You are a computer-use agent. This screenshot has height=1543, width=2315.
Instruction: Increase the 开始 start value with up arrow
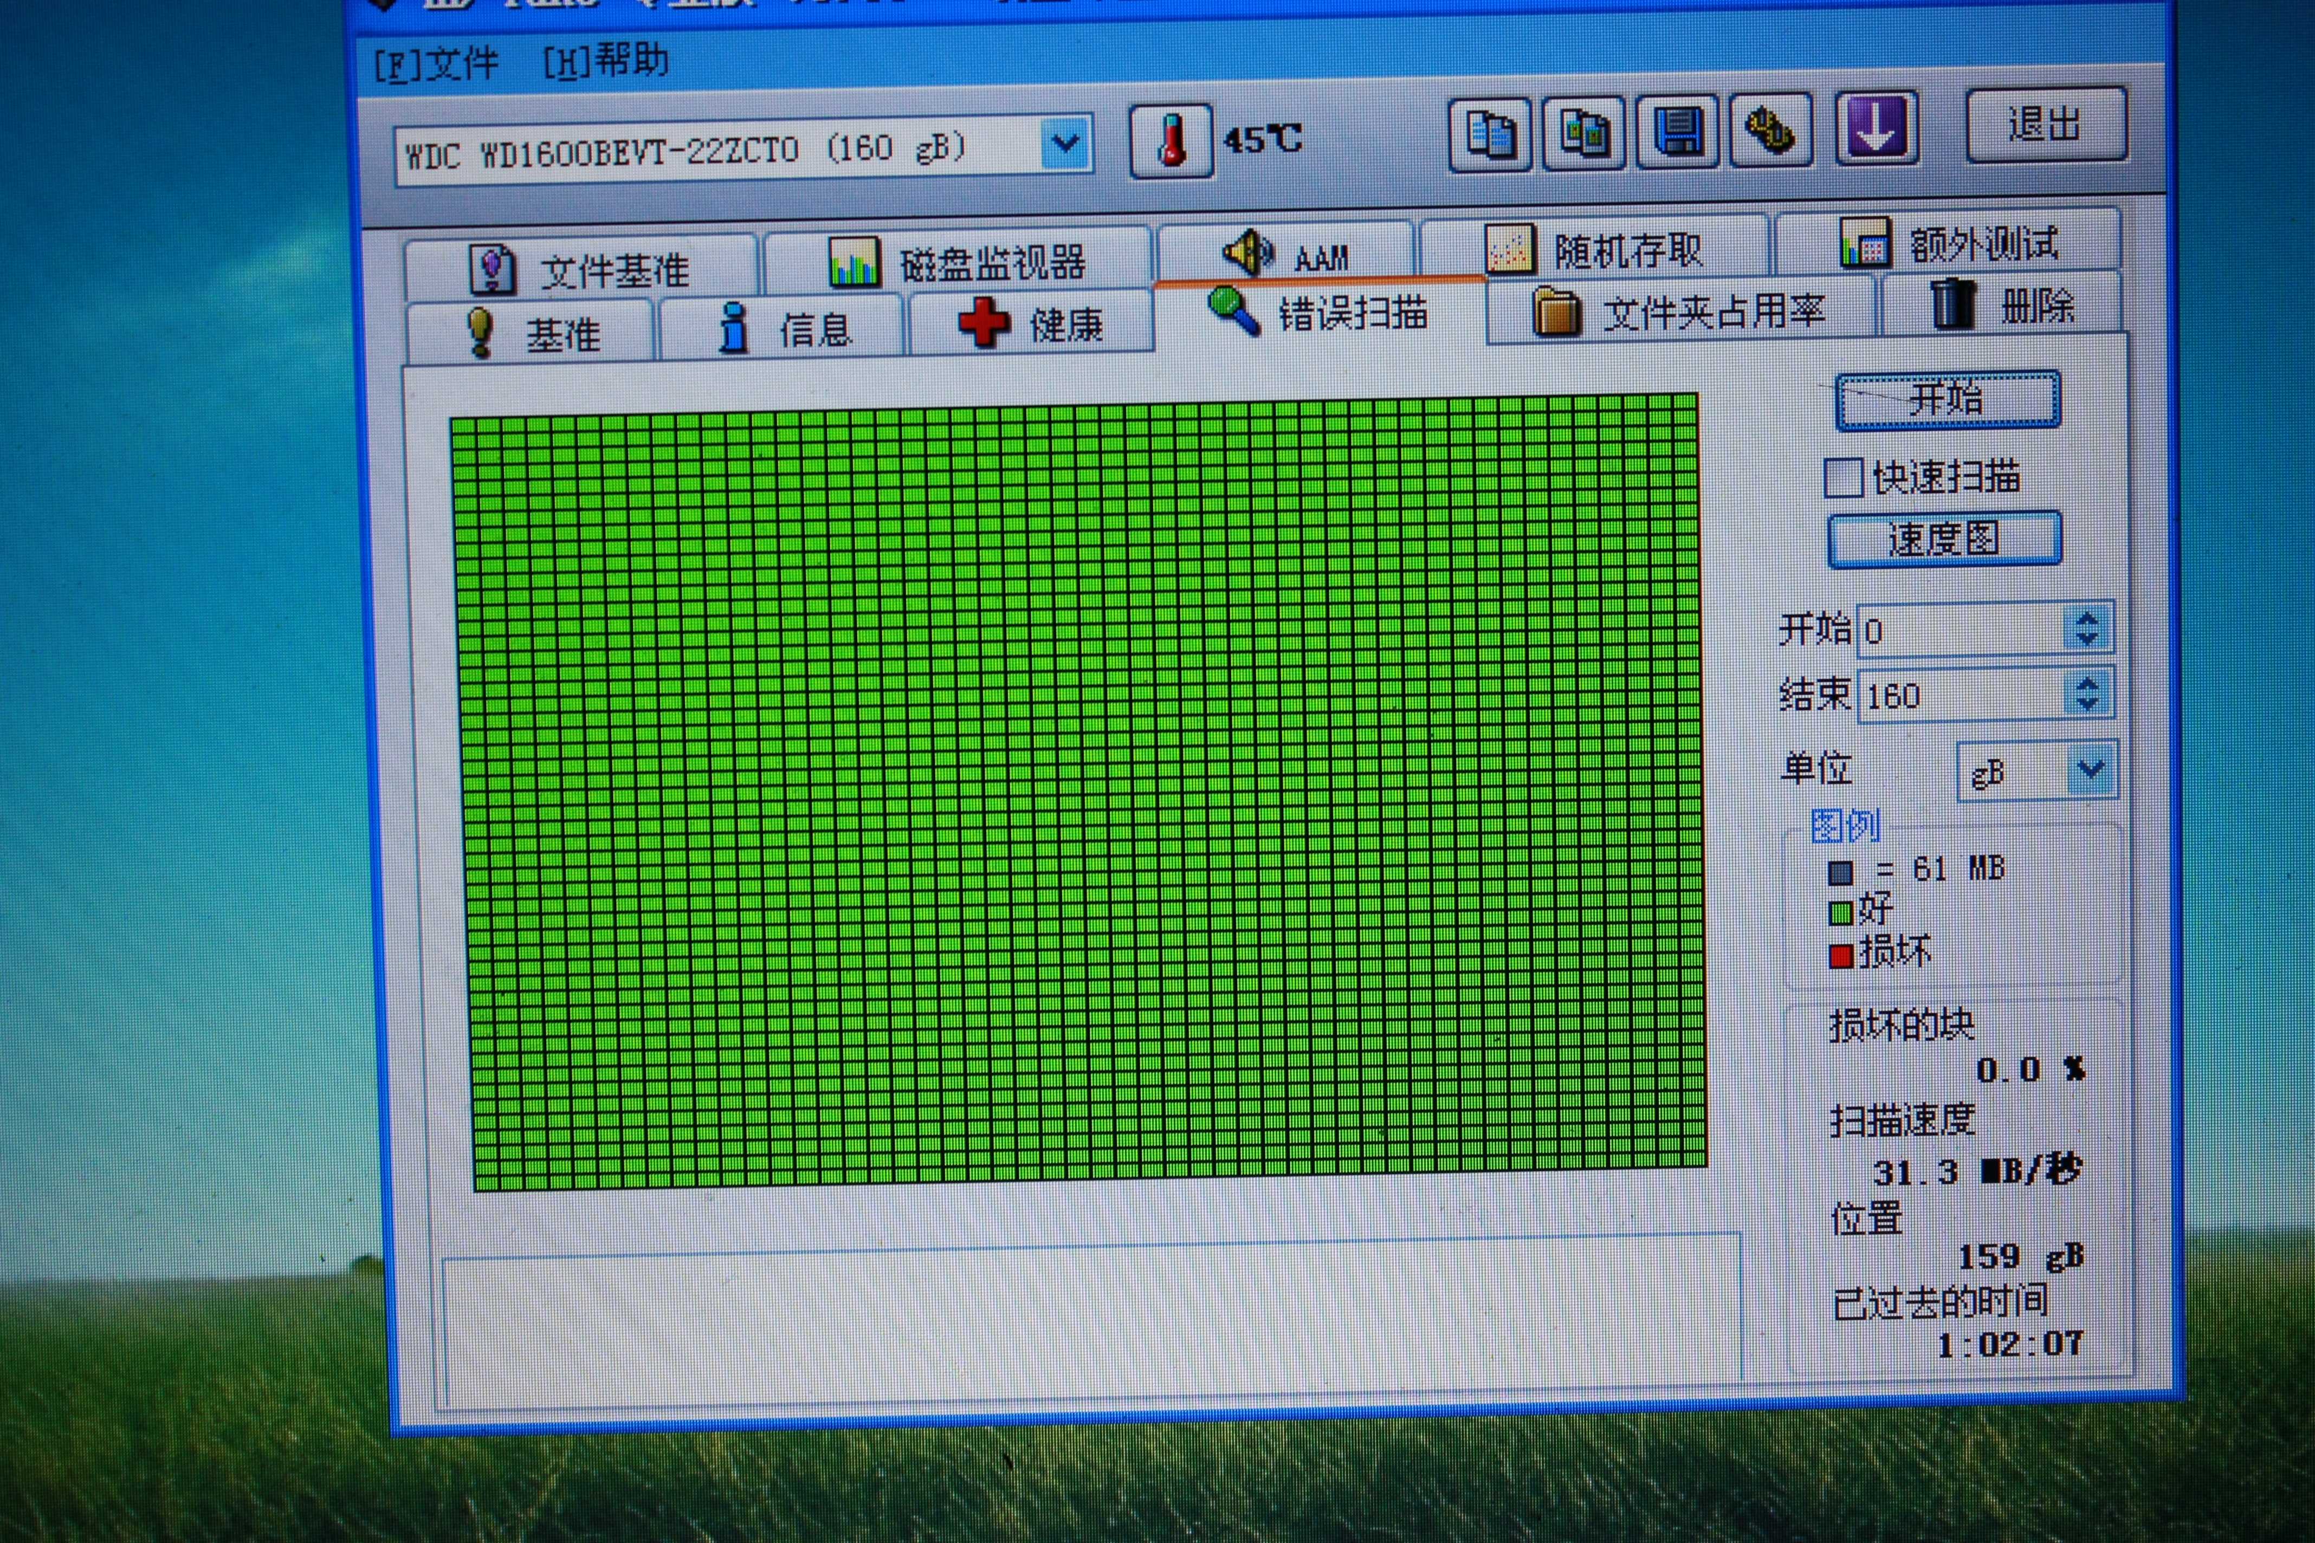click(x=2087, y=617)
